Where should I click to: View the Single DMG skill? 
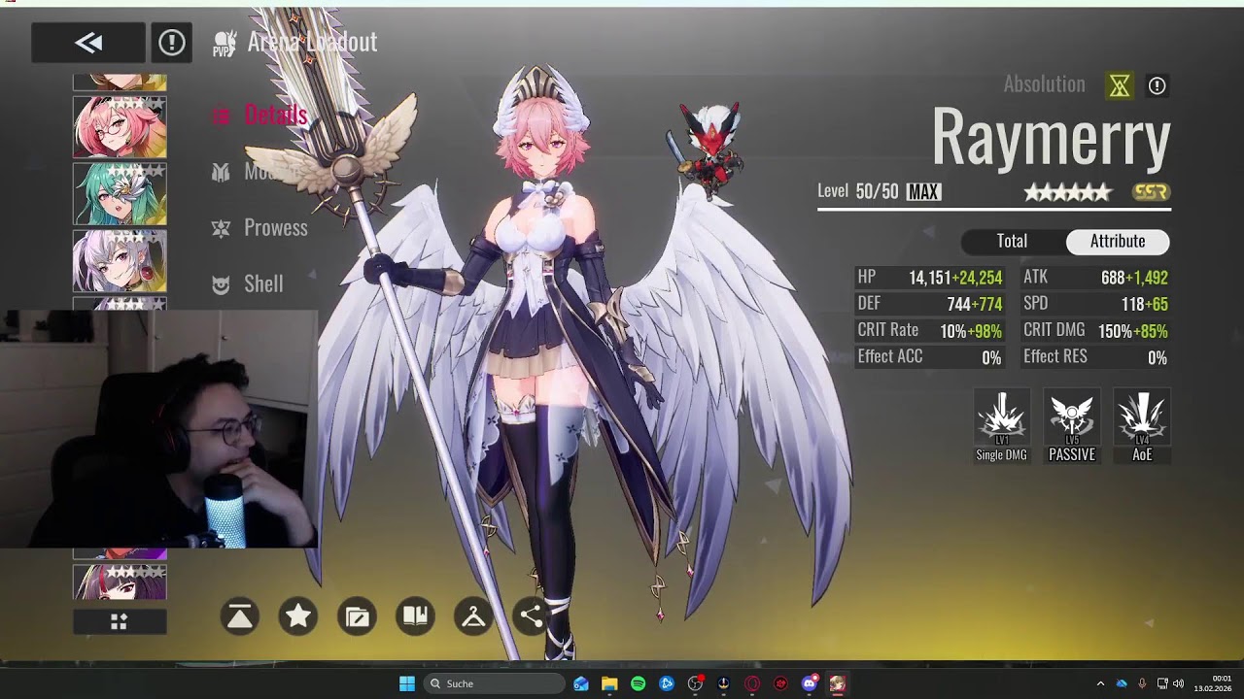pyautogui.click(x=1001, y=425)
